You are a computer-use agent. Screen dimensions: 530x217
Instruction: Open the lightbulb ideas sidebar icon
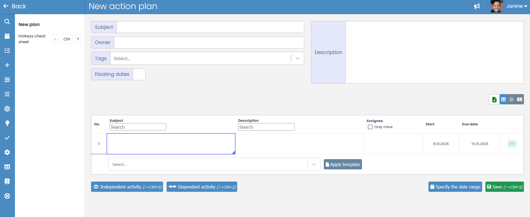click(x=7, y=123)
